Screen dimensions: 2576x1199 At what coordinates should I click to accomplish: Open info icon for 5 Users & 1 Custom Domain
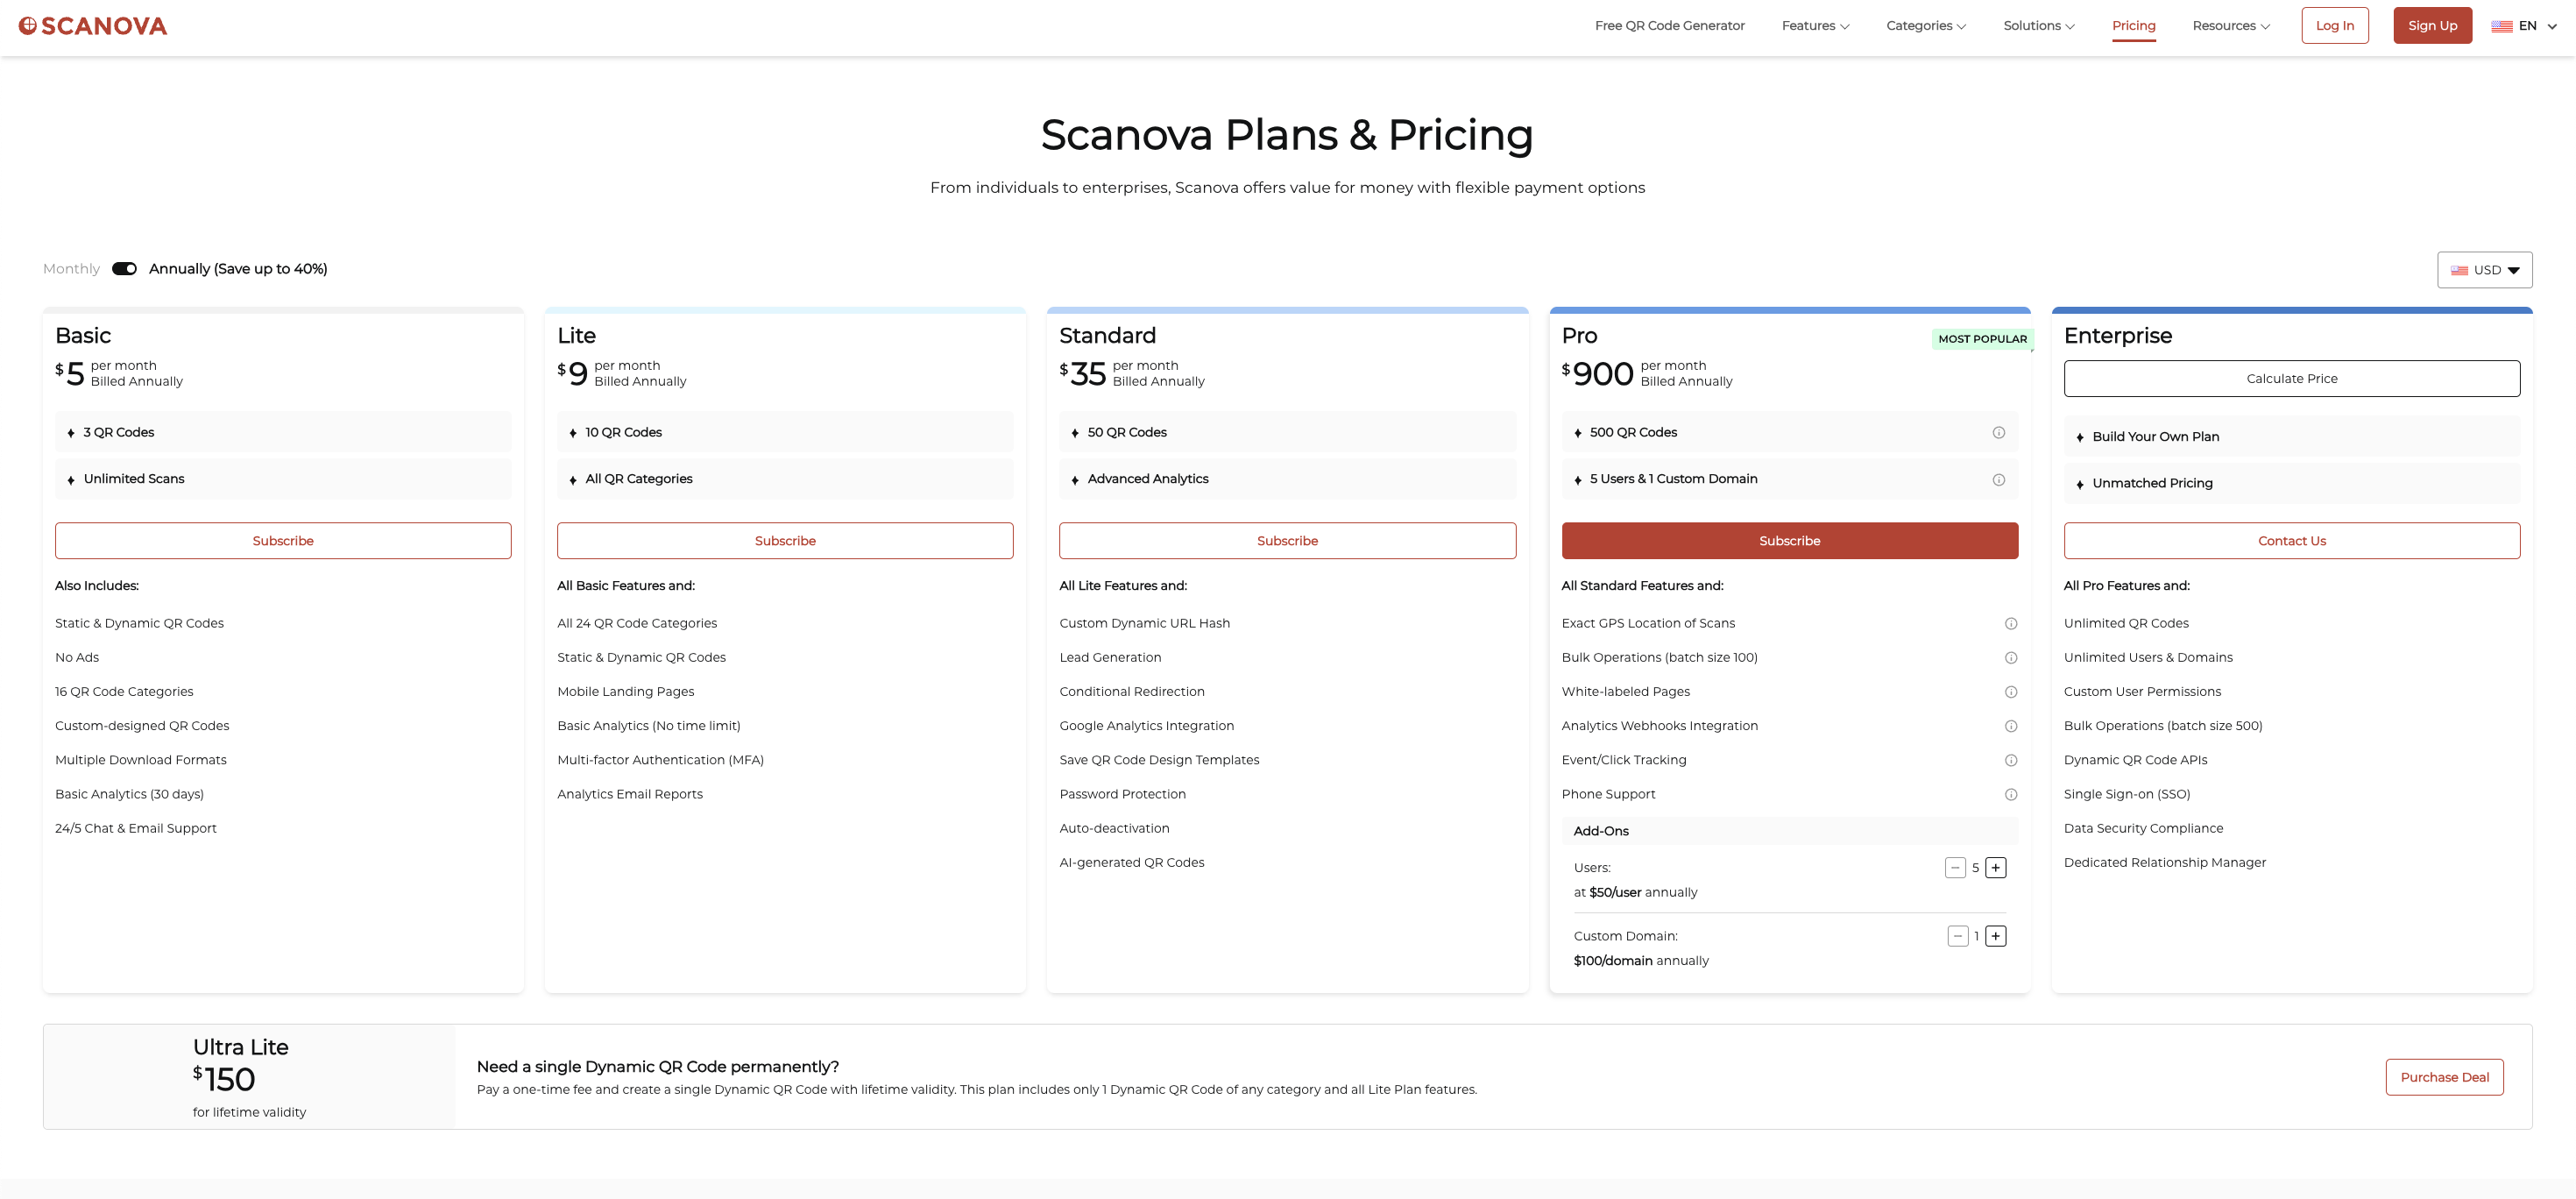[1998, 479]
